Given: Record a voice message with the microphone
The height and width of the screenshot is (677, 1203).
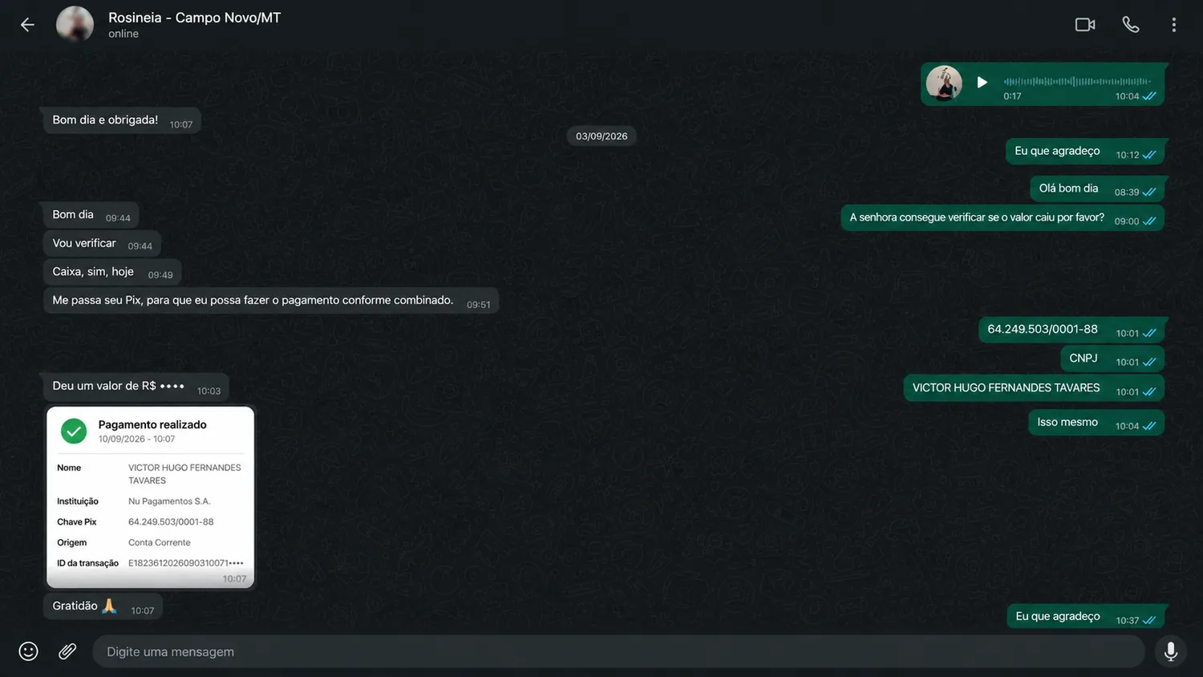Looking at the screenshot, I should [1171, 651].
